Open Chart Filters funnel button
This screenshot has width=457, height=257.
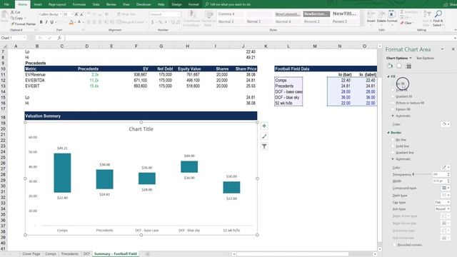point(264,146)
